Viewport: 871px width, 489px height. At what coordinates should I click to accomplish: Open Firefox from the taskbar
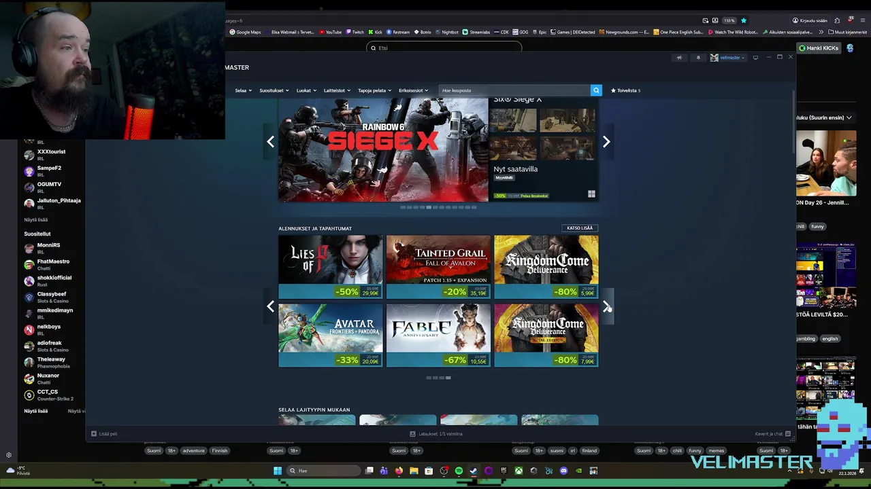399,471
